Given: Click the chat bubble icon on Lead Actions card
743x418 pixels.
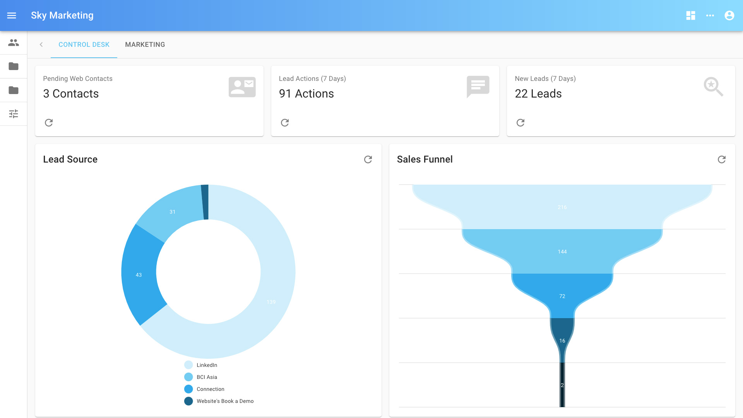Looking at the screenshot, I should (478, 87).
